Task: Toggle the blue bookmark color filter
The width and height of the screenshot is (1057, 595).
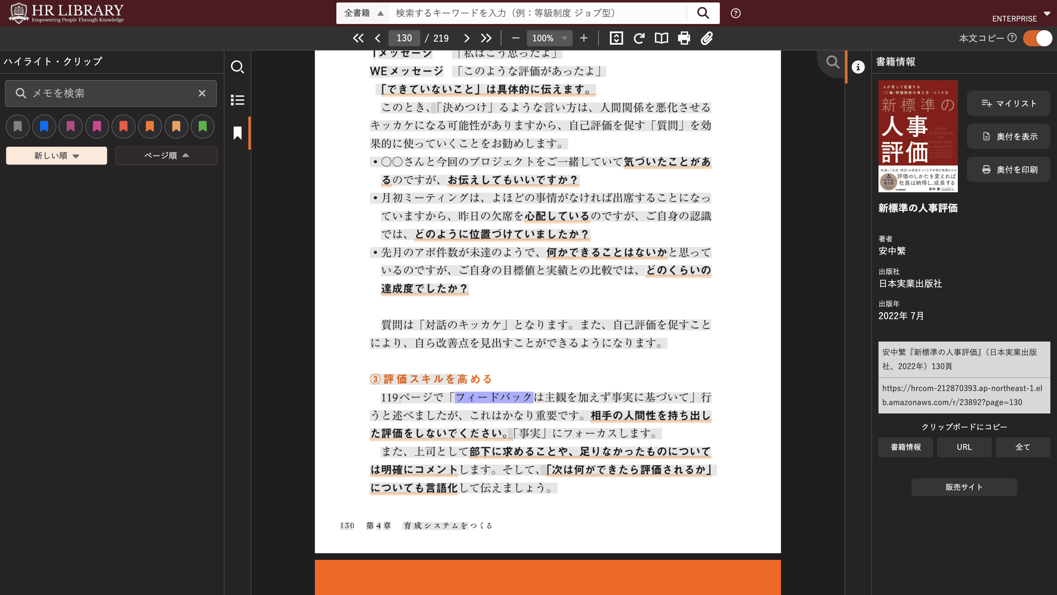Action: tap(44, 126)
